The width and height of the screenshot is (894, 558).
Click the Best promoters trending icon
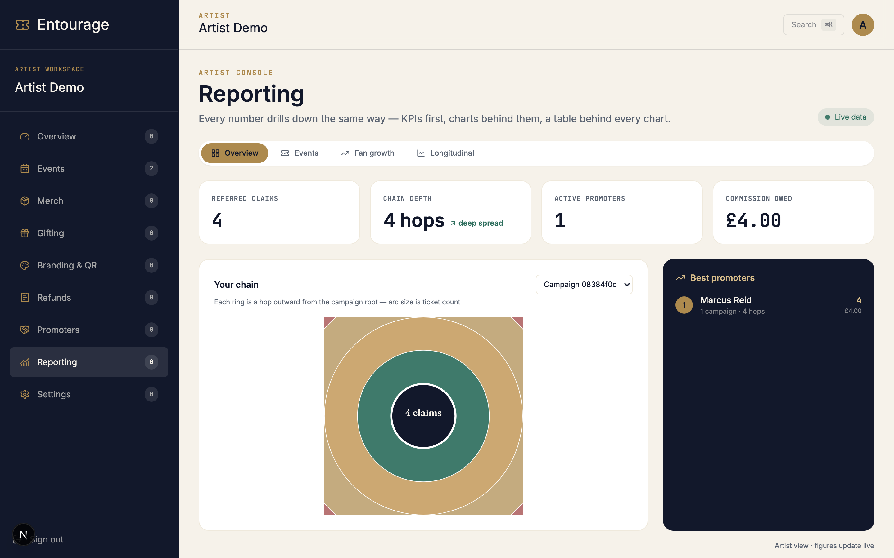tap(680, 278)
